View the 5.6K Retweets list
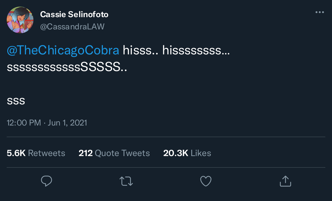This screenshot has height=201, width=332. click(x=36, y=153)
